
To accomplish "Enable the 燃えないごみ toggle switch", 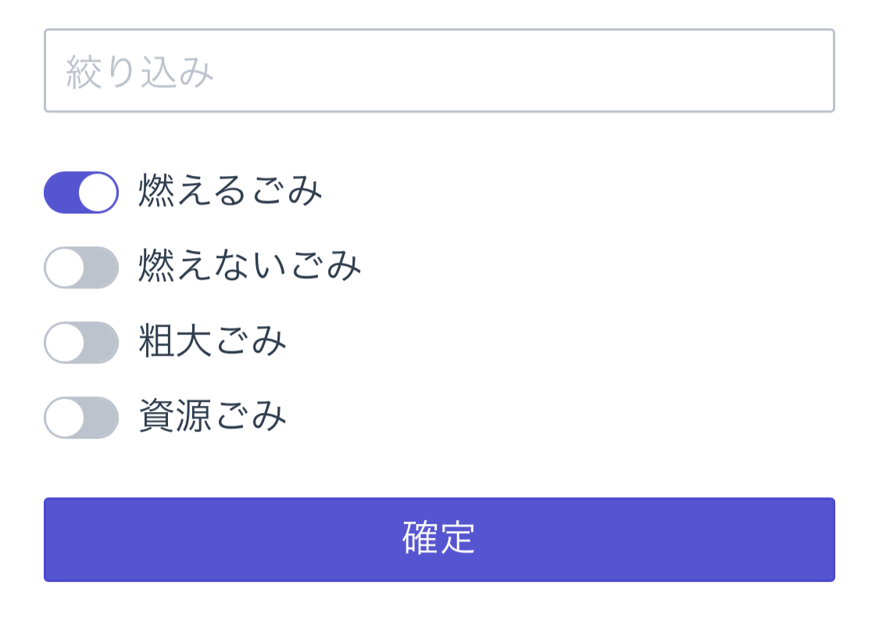I will [x=81, y=267].
